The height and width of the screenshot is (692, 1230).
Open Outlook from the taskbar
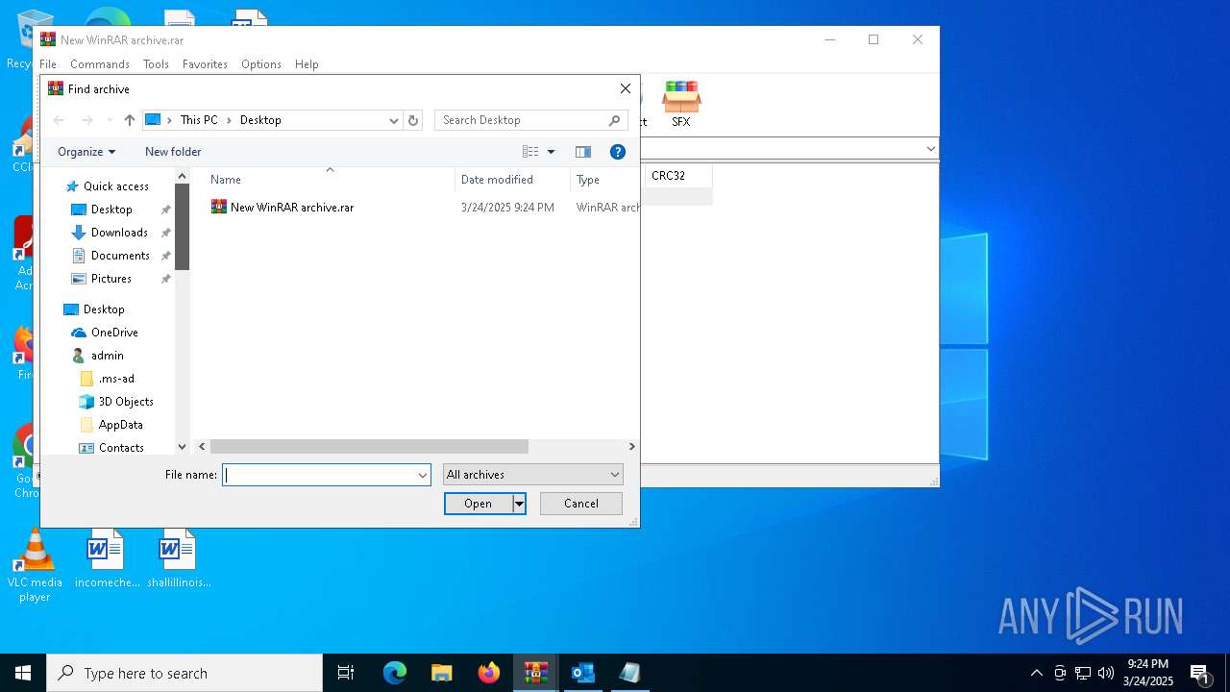pos(583,673)
